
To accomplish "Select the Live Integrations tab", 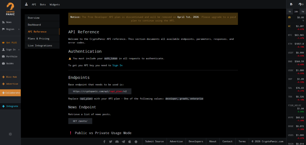I will pyautogui.click(x=42, y=45).
